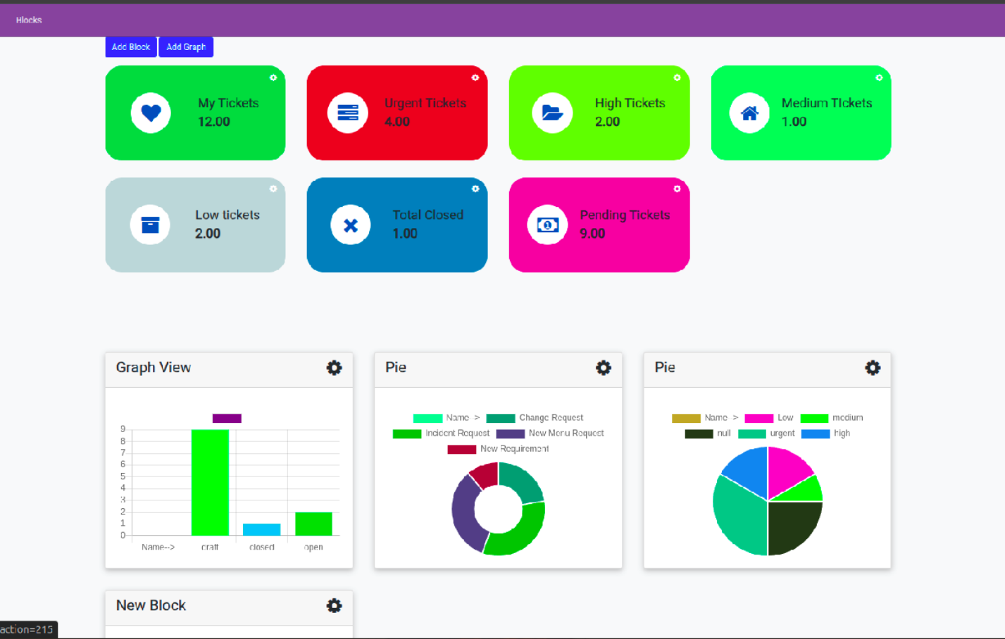The image size is (1005, 639).
Task: Click the list icon on Urgent Tickets
Action: [348, 113]
